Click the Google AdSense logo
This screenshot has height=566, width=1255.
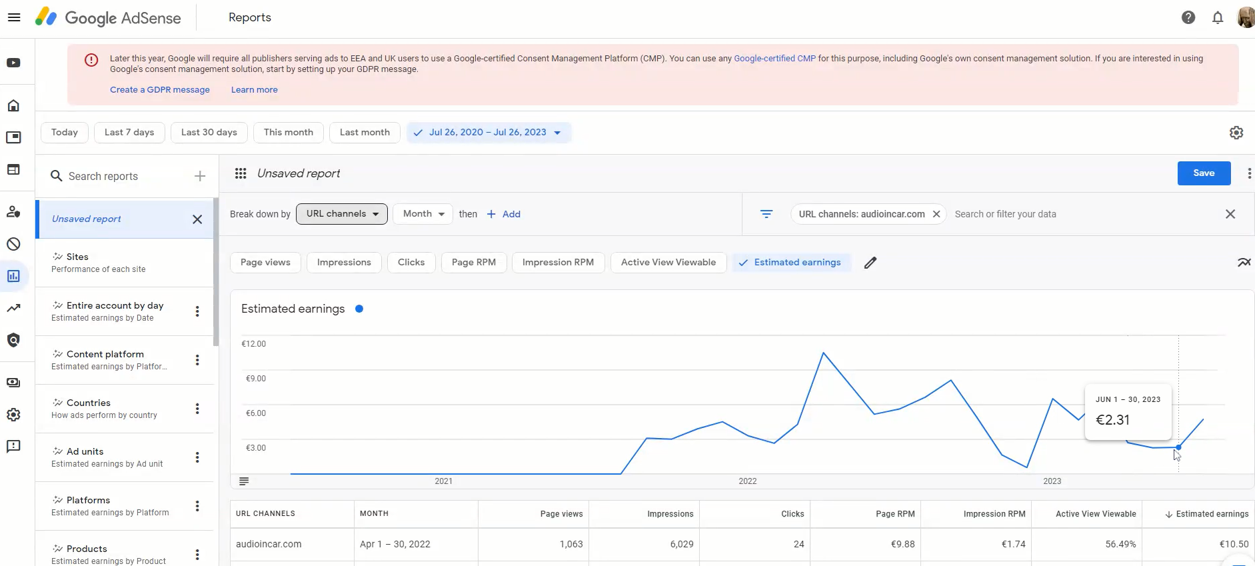108,17
